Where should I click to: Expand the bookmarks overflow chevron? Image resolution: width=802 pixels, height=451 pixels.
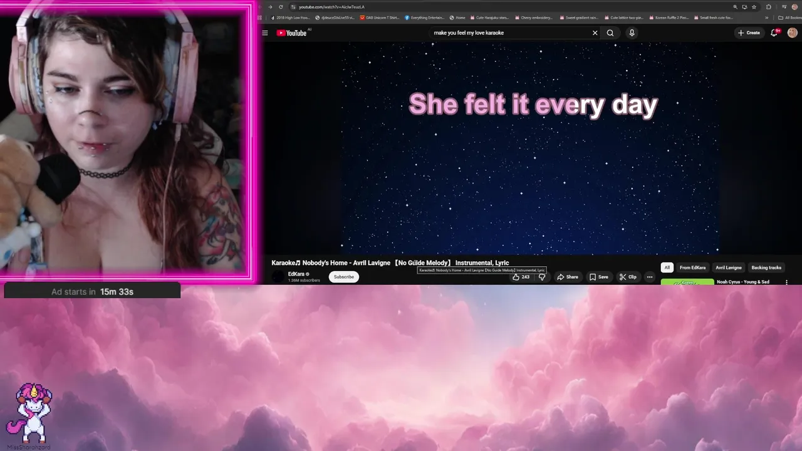[x=766, y=18]
